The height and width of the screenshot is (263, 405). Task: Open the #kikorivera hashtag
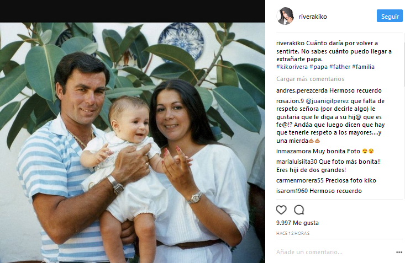click(x=292, y=67)
